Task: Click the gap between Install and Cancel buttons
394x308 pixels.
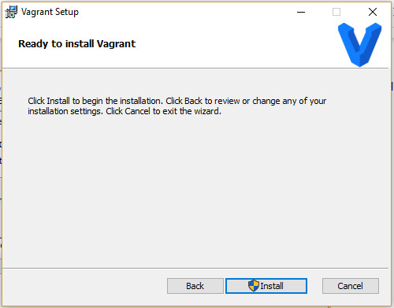Action: coord(314,286)
